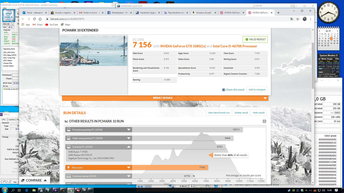Switch to Chrome on the taskbar
This screenshot has height=193, width=344.
pyautogui.click(x=70, y=190)
